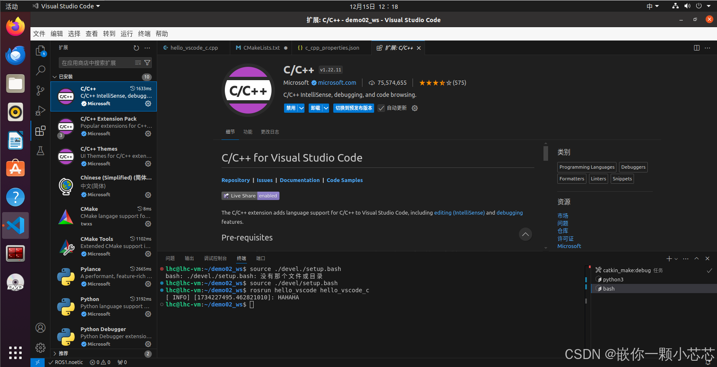Open extension detail page settings gear

[415, 108]
